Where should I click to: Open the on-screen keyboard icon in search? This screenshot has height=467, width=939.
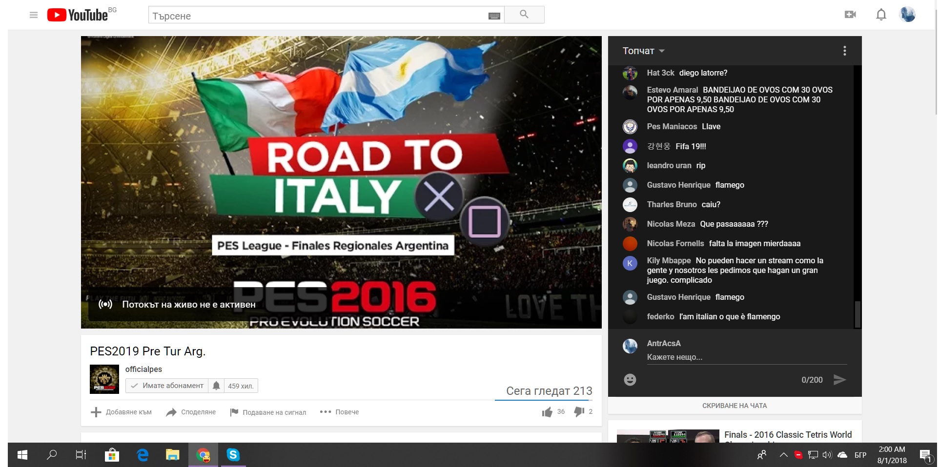pos(494,16)
